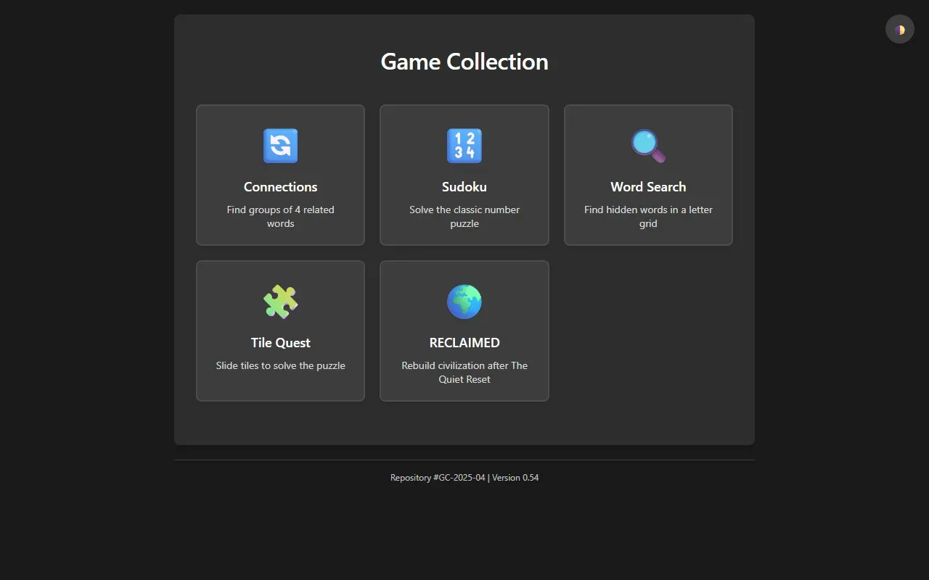
Task: Open the Connections game title
Action: [x=280, y=187]
